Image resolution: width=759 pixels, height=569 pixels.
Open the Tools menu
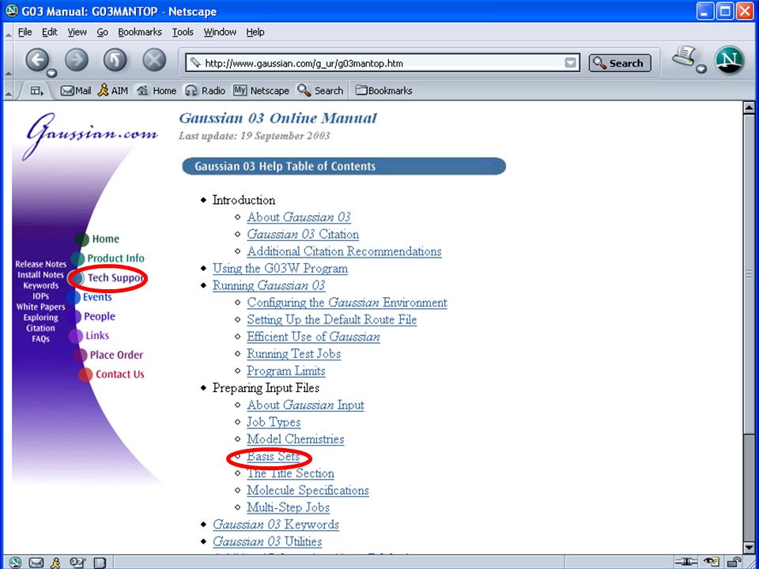pyautogui.click(x=183, y=32)
